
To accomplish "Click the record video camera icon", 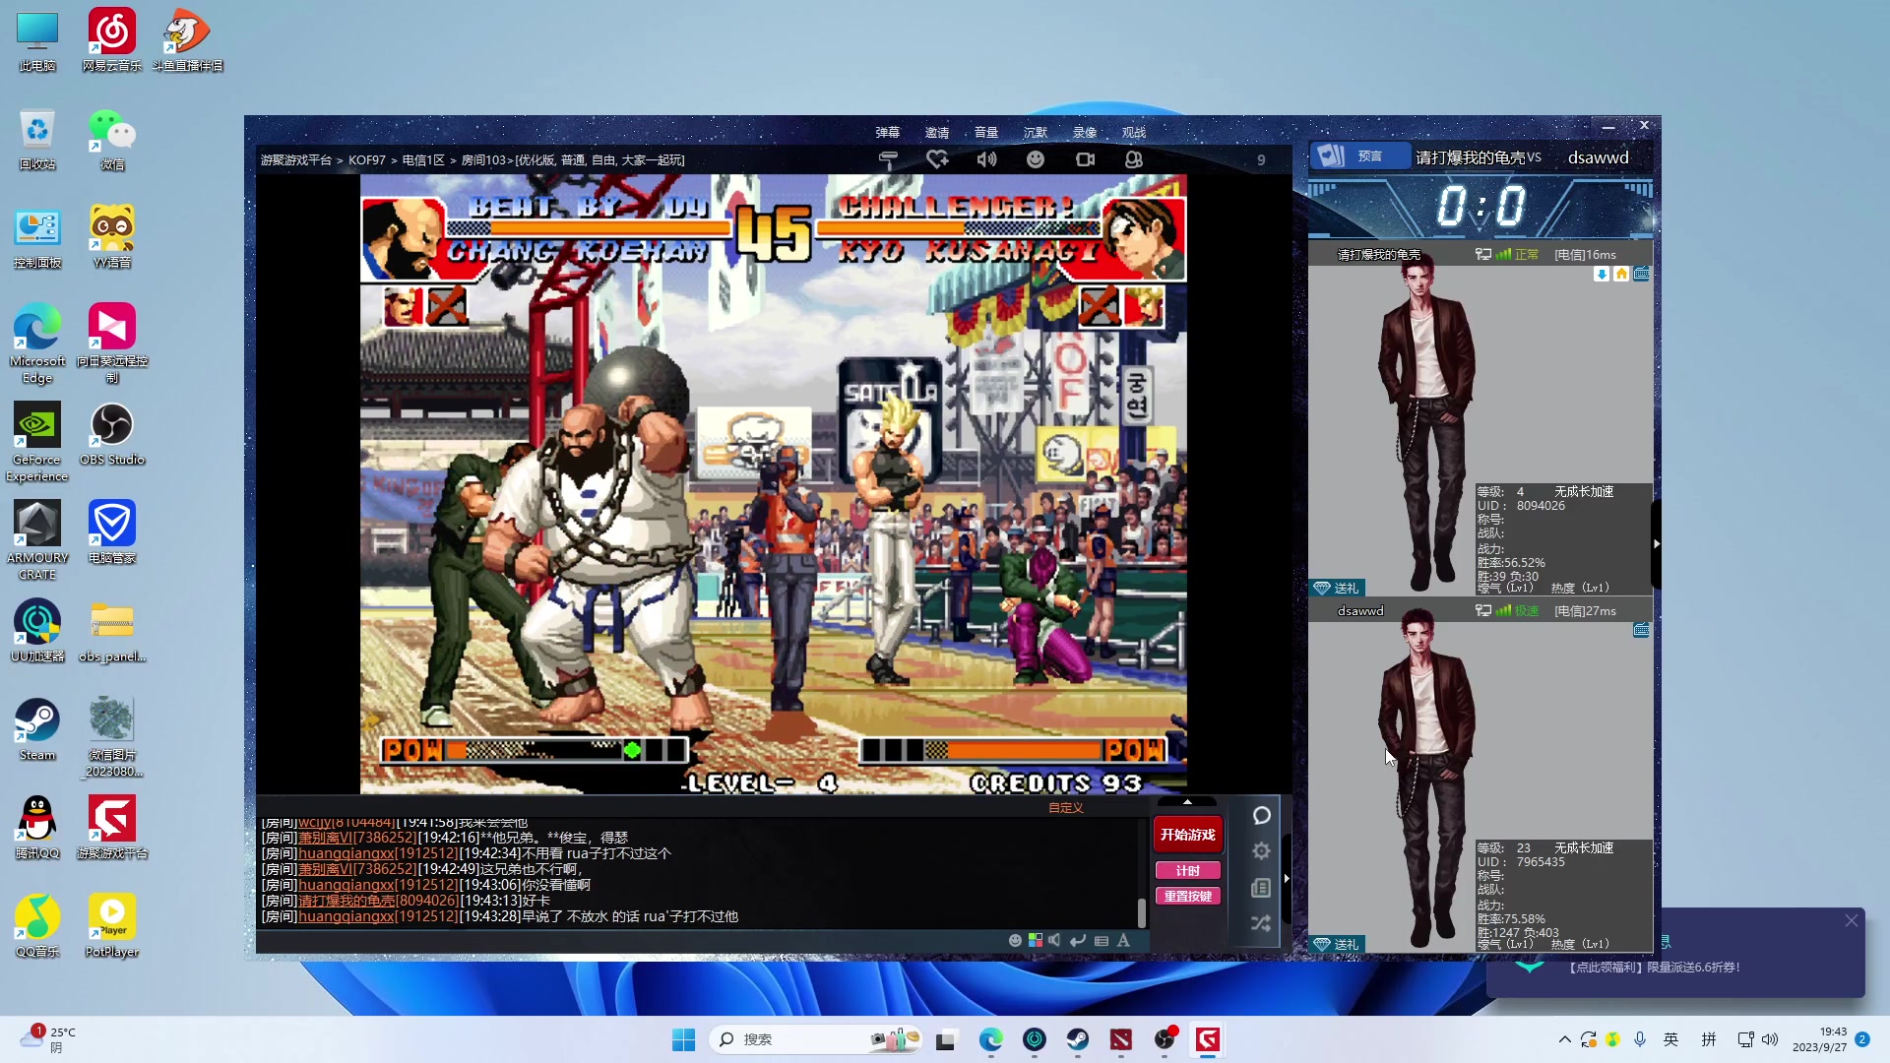I will (x=1085, y=159).
